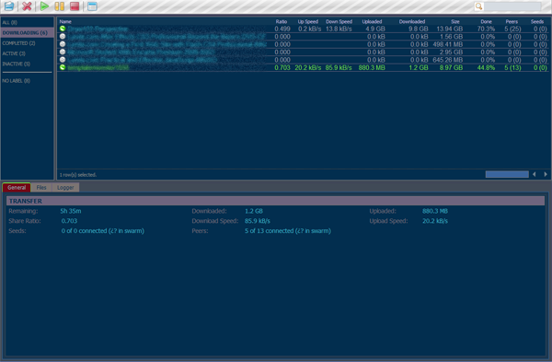The width and height of the screenshot is (552, 362).
Task: Click the 5 (25) peers cell
Action: point(512,29)
